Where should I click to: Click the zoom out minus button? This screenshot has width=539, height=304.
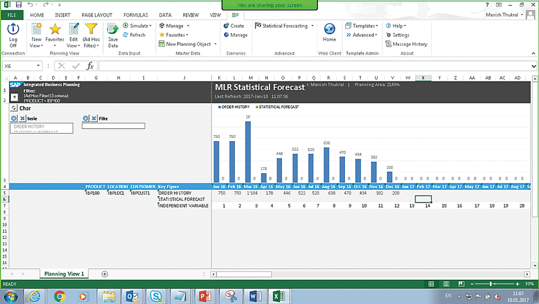472,284
